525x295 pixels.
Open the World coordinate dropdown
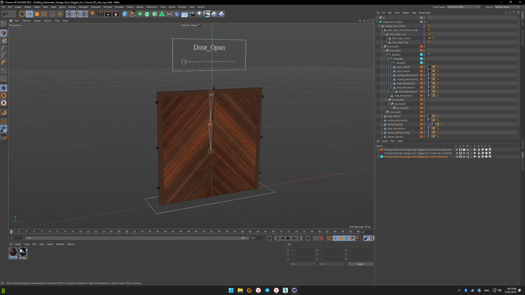[x=302, y=264]
